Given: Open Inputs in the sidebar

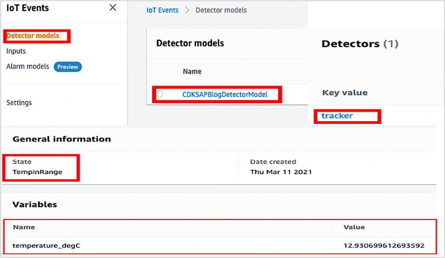Looking at the screenshot, I should coord(16,51).
